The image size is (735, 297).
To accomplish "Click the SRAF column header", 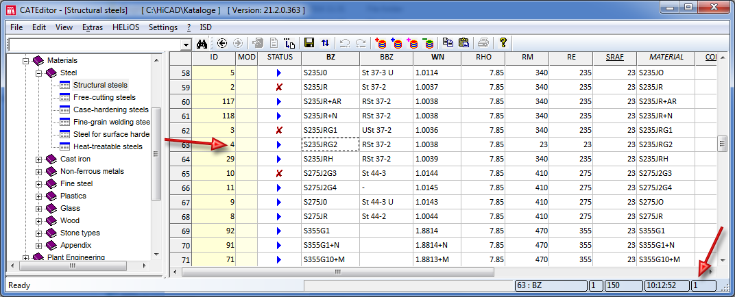I will 615,57.
